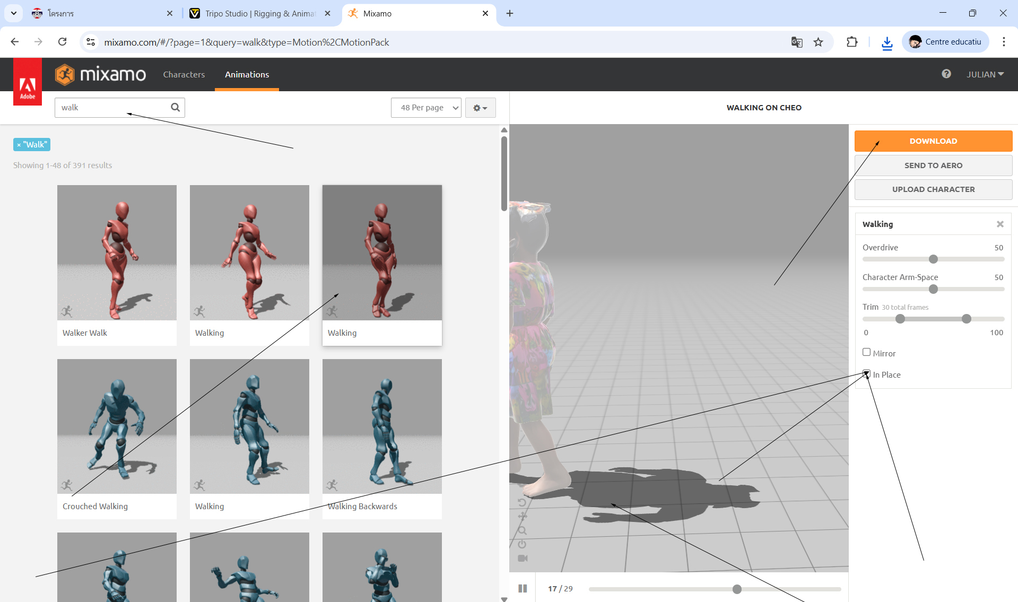Open the help question mark icon
Viewport: 1018px width, 602px height.
(946, 74)
